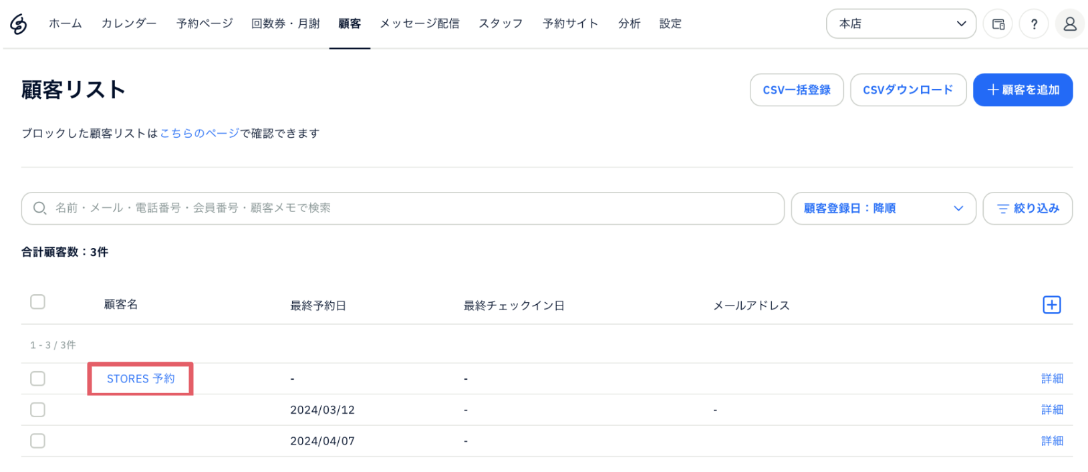
Task: Open 詳細 for 2024/03/12 row
Action: coord(1052,410)
